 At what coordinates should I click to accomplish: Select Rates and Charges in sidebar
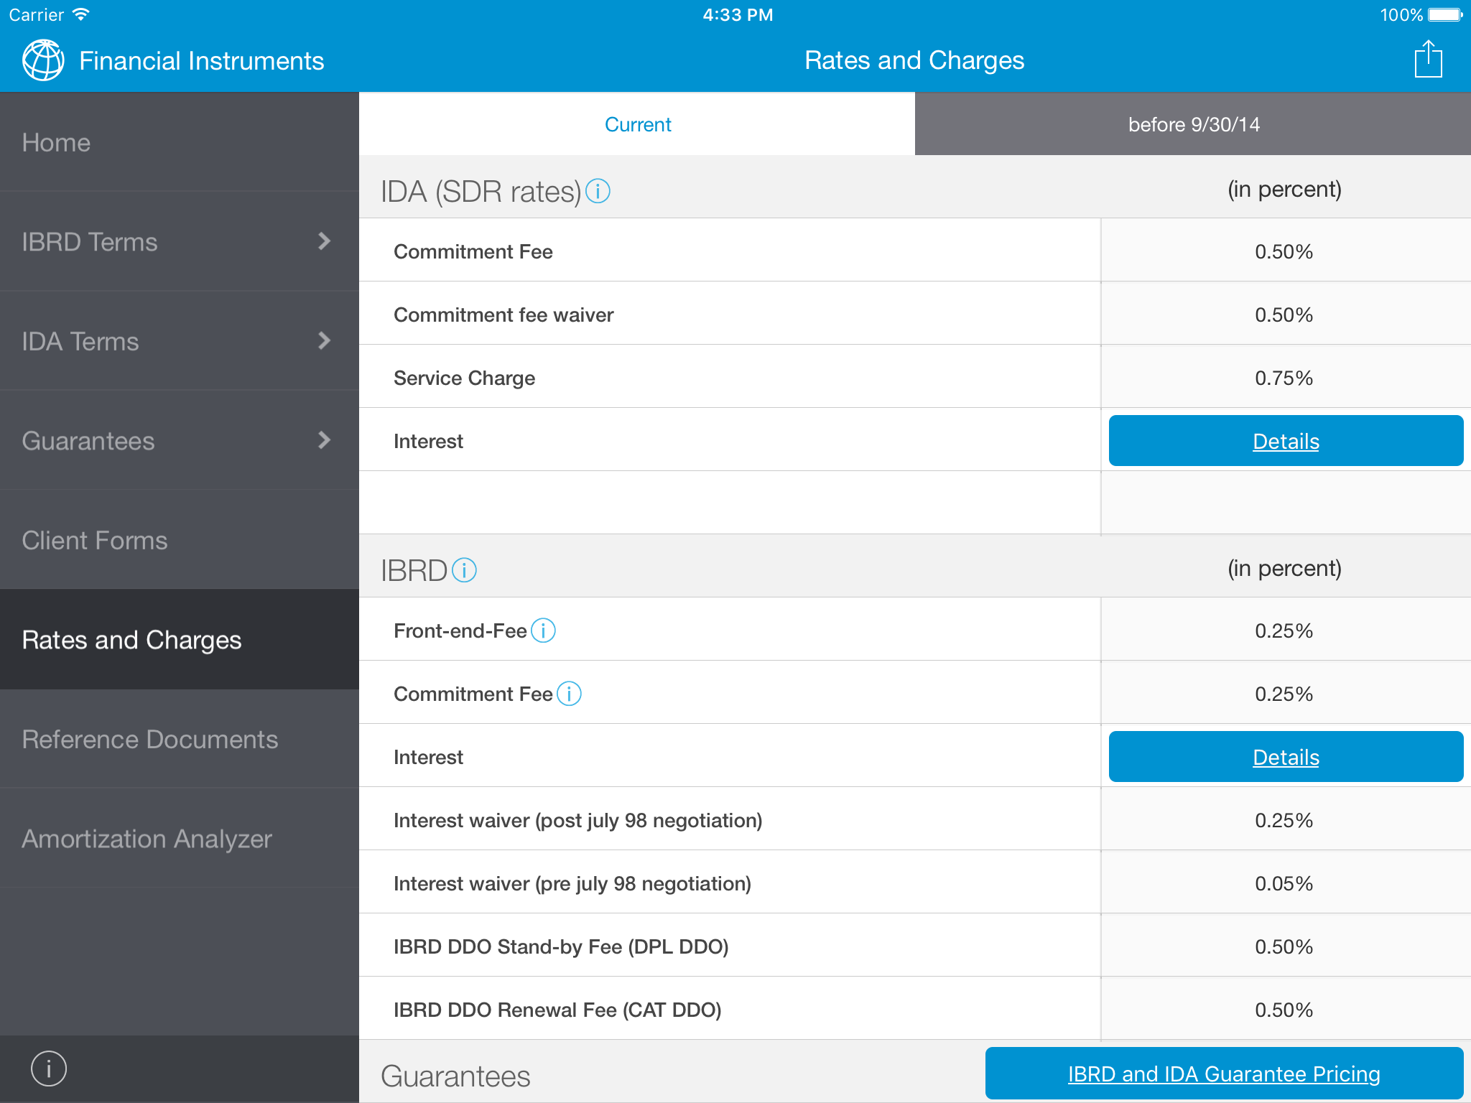click(x=180, y=639)
